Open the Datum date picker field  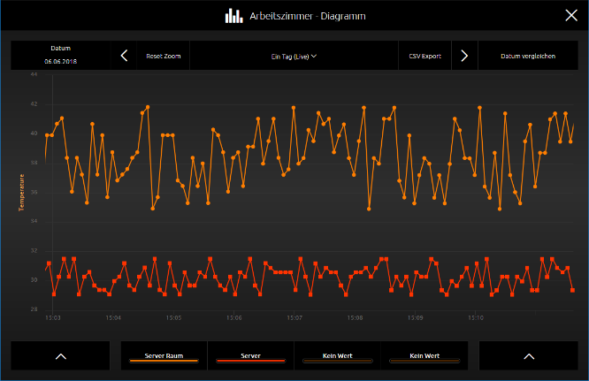(60, 55)
